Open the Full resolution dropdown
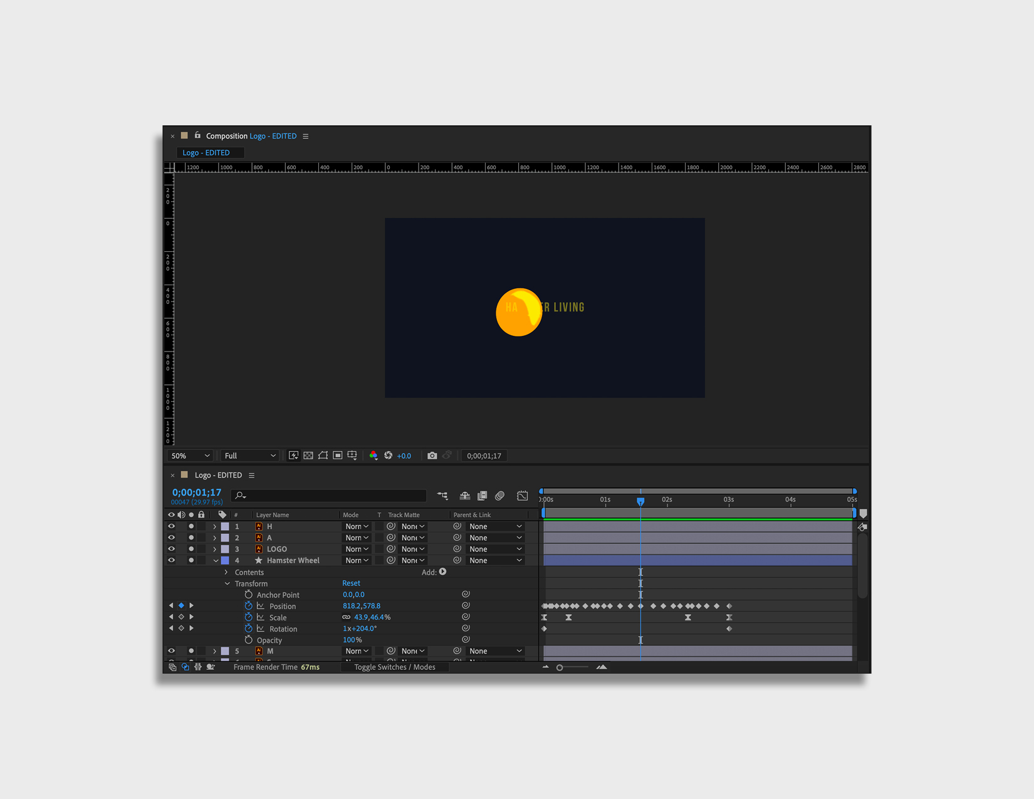The width and height of the screenshot is (1034, 799). click(250, 456)
